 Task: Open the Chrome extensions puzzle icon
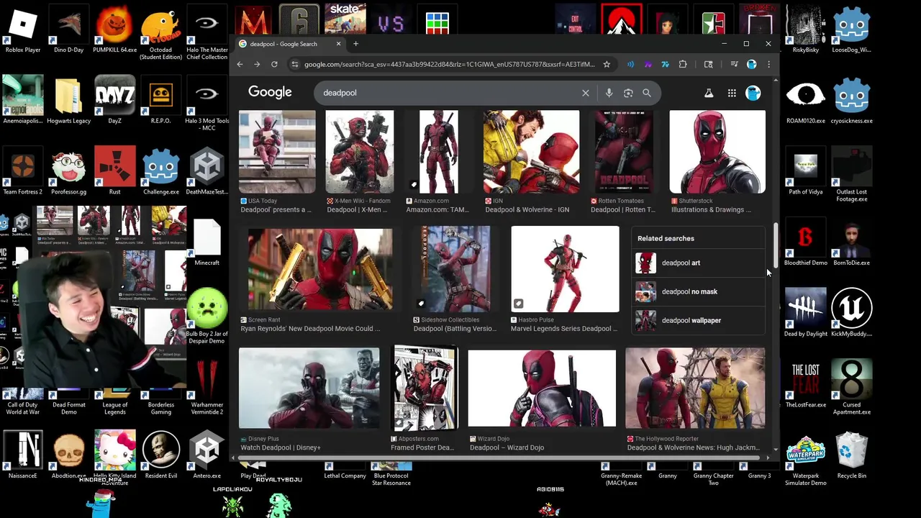click(683, 64)
